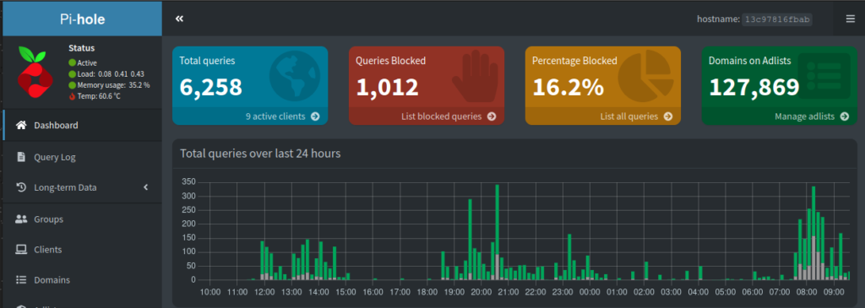Open the hamburger menu in top bar

pos(850,19)
